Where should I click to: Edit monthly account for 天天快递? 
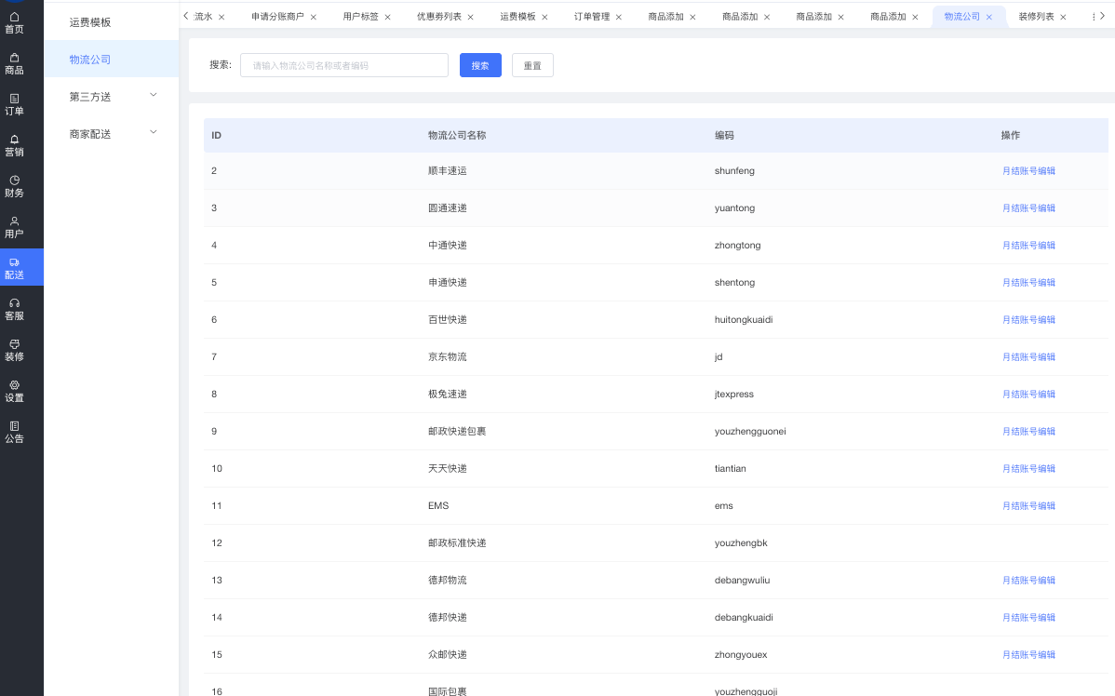click(1028, 469)
